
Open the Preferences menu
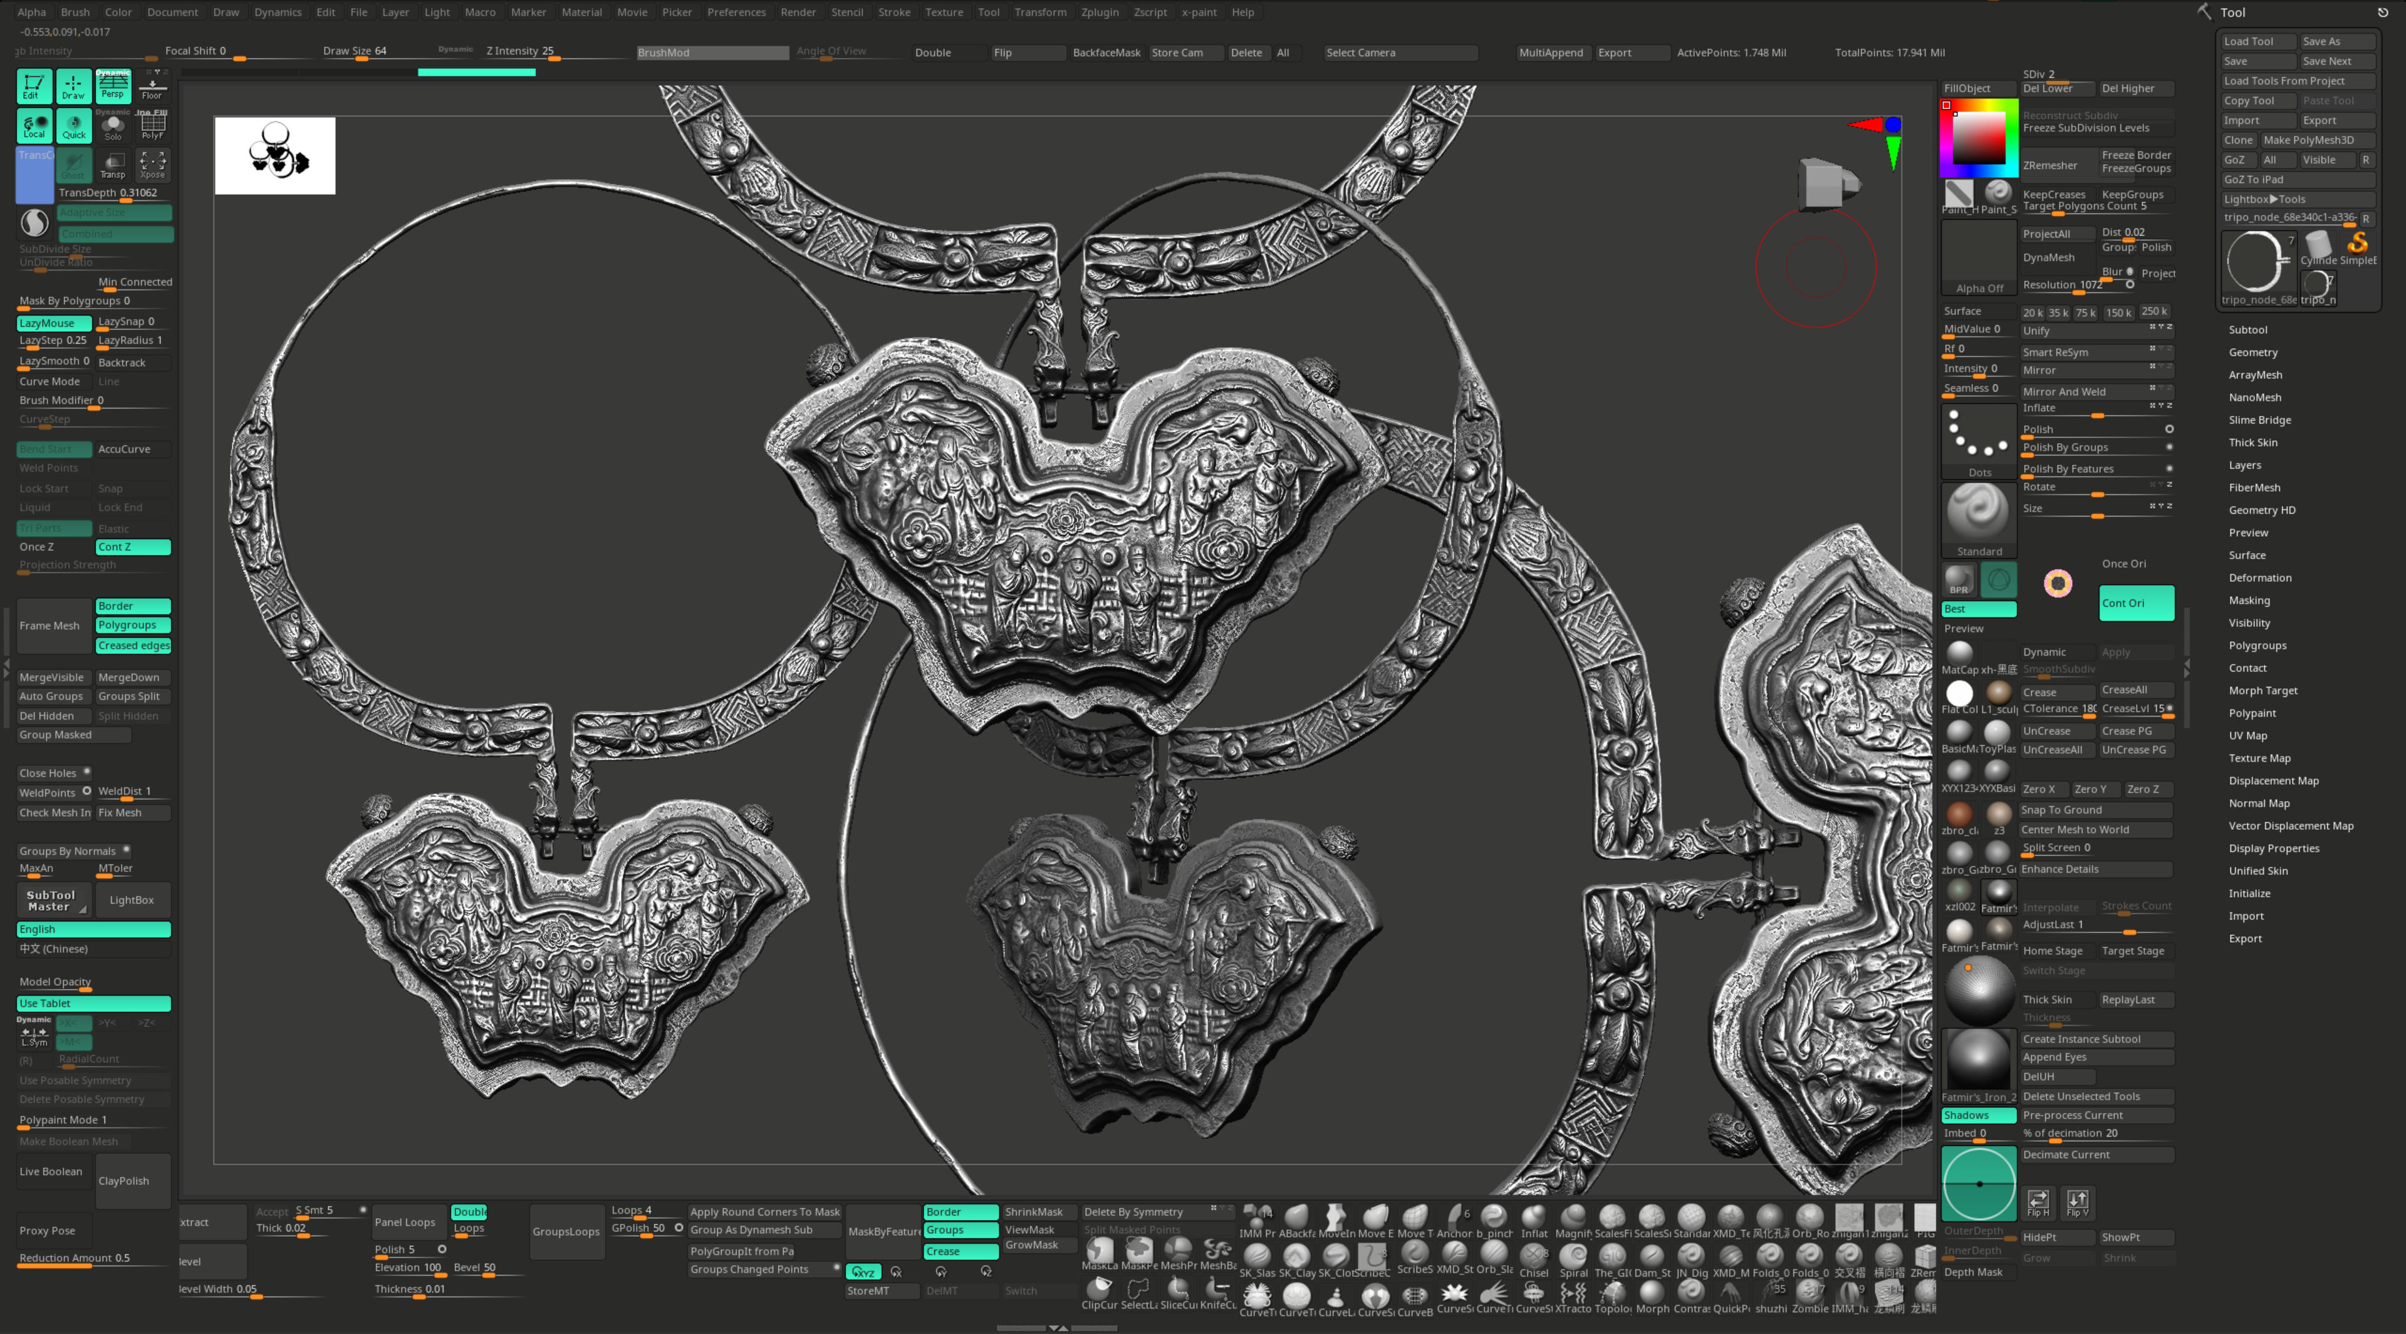pyautogui.click(x=736, y=12)
